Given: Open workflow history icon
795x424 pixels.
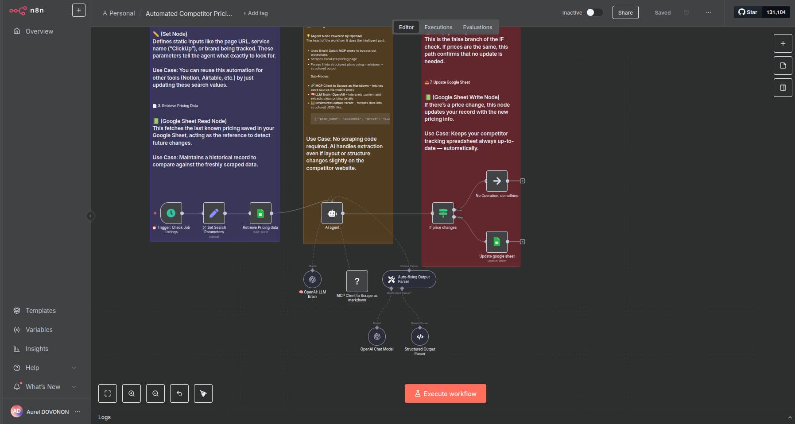Looking at the screenshot, I should (x=686, y=12).
